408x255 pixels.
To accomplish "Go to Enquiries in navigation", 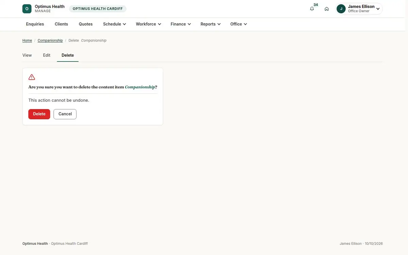I will [x=35, y=24].
